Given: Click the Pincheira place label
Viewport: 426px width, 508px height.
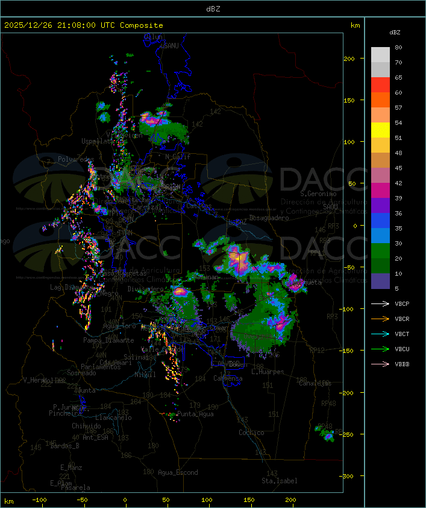Looking at the screenshot, I should pos(65,413).
